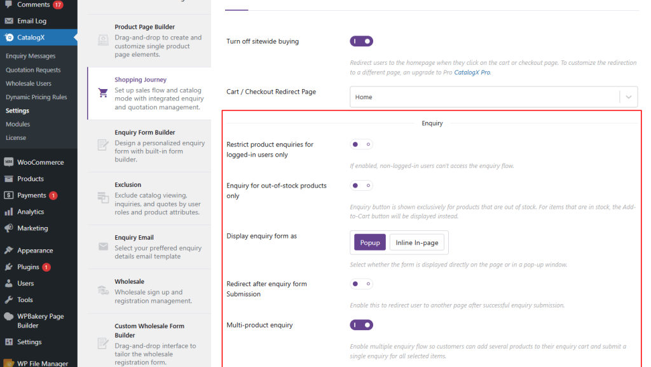Expand the redirect page dropdown chevron
Image resolution: width=651 pixels, height=367 pixels.
tap(628, 97)
